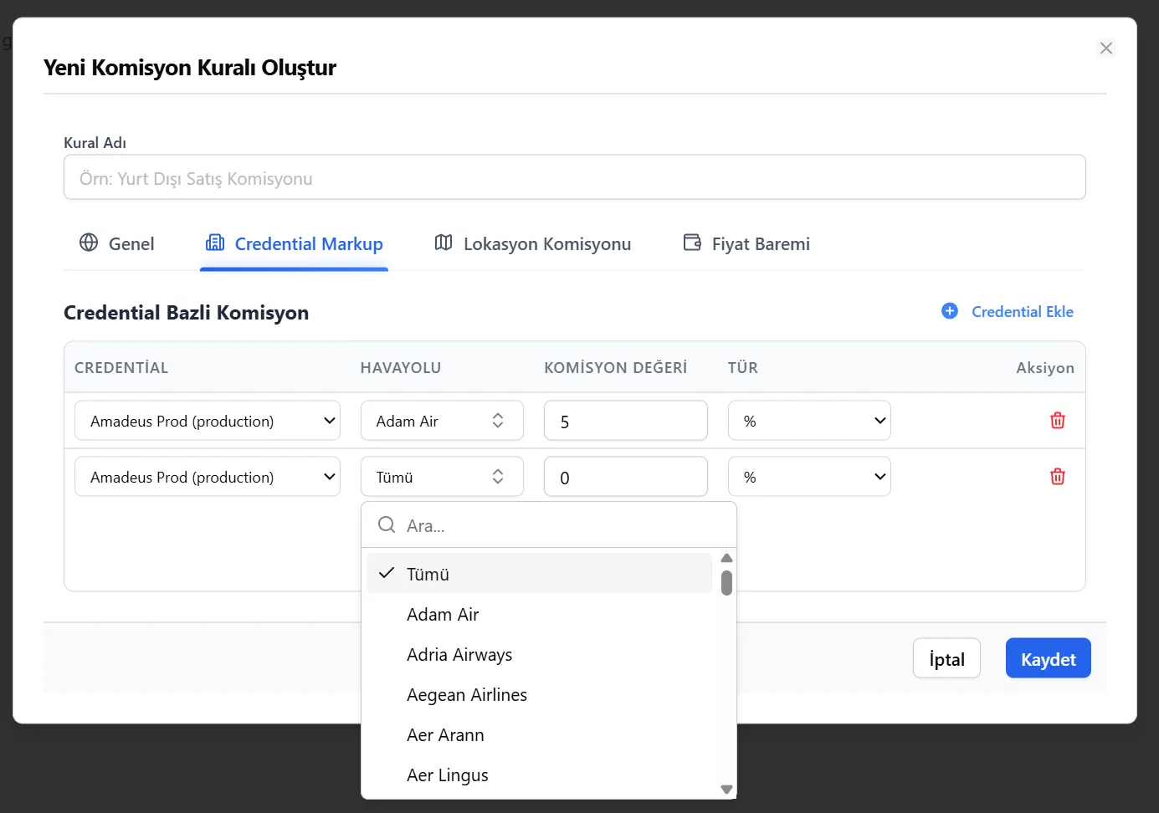Click the wallet icon for Fiyat Baremi
1159x813 pixels.
692,243
